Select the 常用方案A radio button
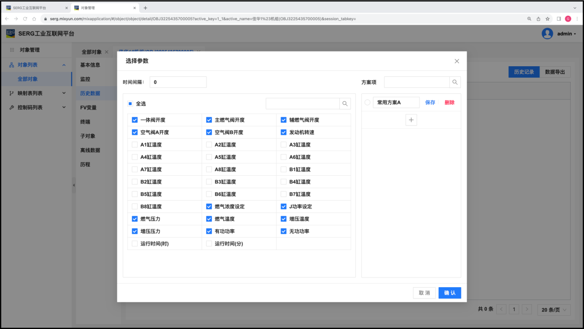Viewport: 584px width, 329px height. [367, 103]
